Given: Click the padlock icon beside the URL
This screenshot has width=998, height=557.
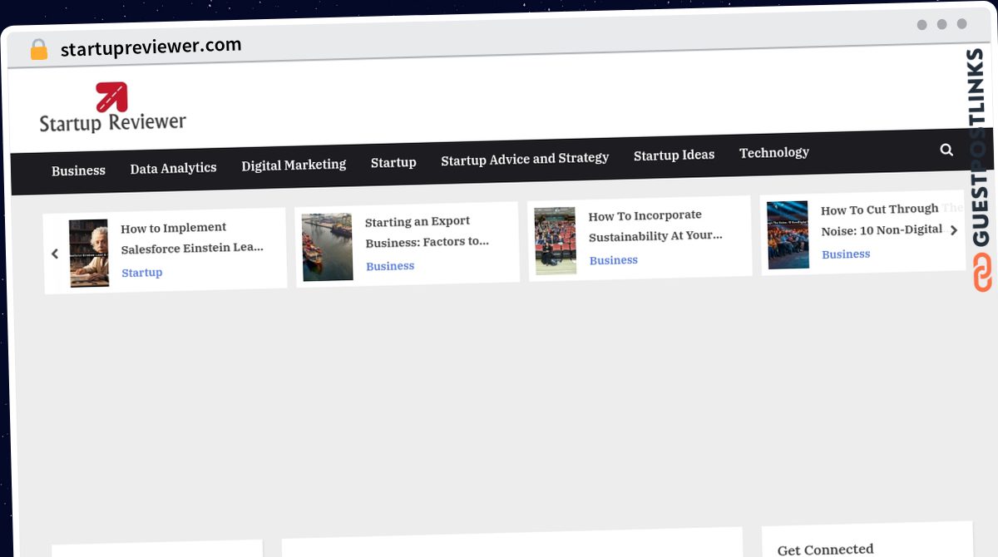Looking at the screenshot, I should pos(38,50).
